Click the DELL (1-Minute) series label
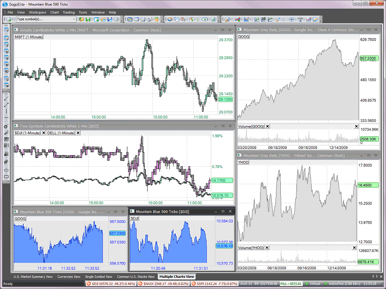The height and width of the screenshot is (289, 386). [61, 133]
